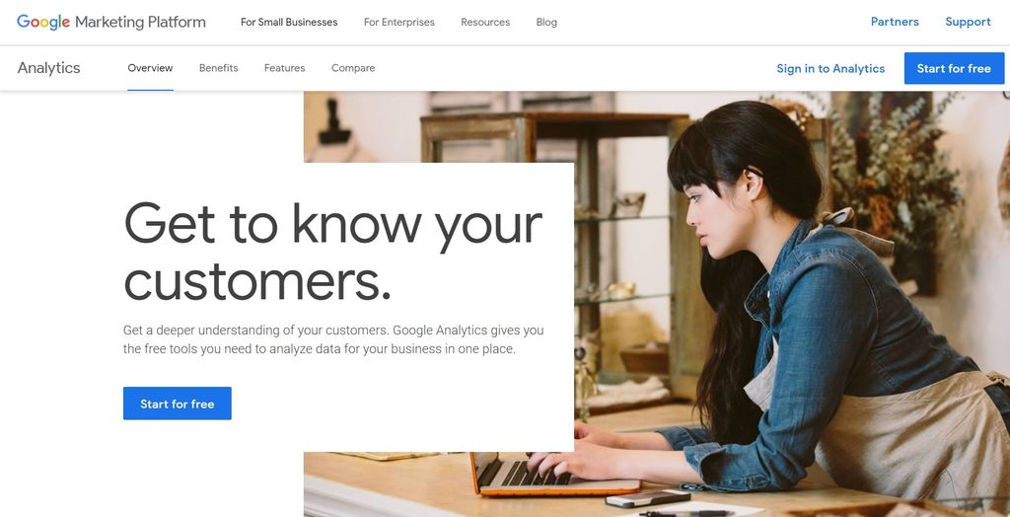This screenshot has height=517, width=1010.
Task: Go to the Blog page
Action: (x=546, y=22)
